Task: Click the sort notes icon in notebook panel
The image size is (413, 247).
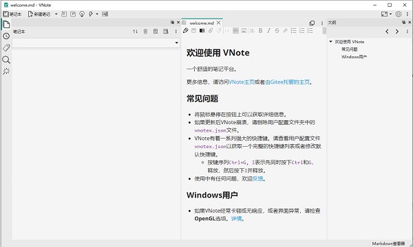Action: [135, 32]
